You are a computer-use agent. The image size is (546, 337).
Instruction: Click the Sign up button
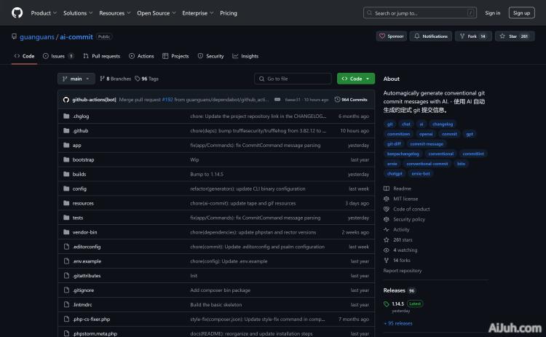(521, 12)
